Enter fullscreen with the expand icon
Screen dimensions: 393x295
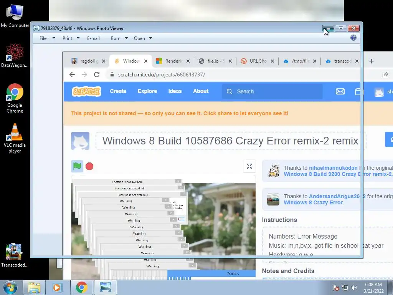pyautogui.click(x=249, y=166)
